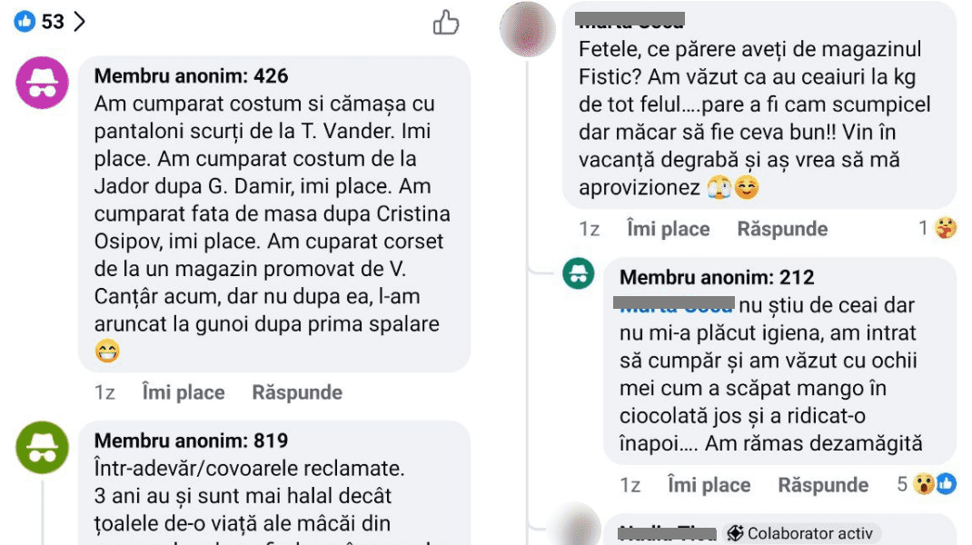Open the 53 reactions list chevron

pyautogui.click(x=79, y=22)
